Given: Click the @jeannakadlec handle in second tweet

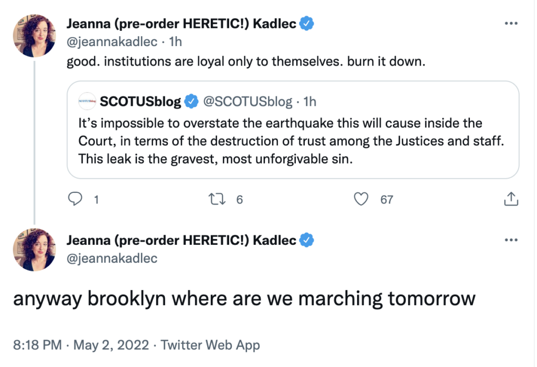Looking at the screenshot, I should click(112, 258).
